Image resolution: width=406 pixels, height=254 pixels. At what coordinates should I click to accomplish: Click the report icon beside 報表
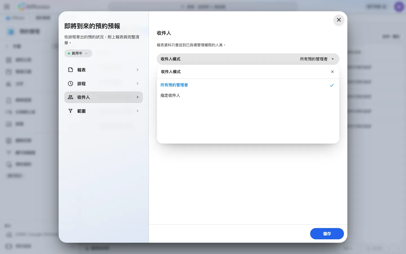click(70, 70)
